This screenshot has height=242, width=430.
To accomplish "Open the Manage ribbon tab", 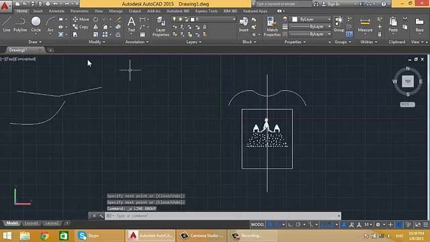I will pos(116,11).
